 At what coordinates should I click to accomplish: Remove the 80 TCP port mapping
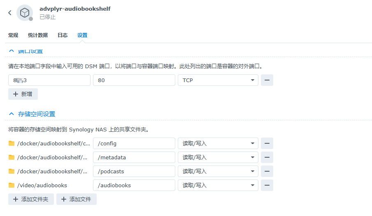point(267,80)
